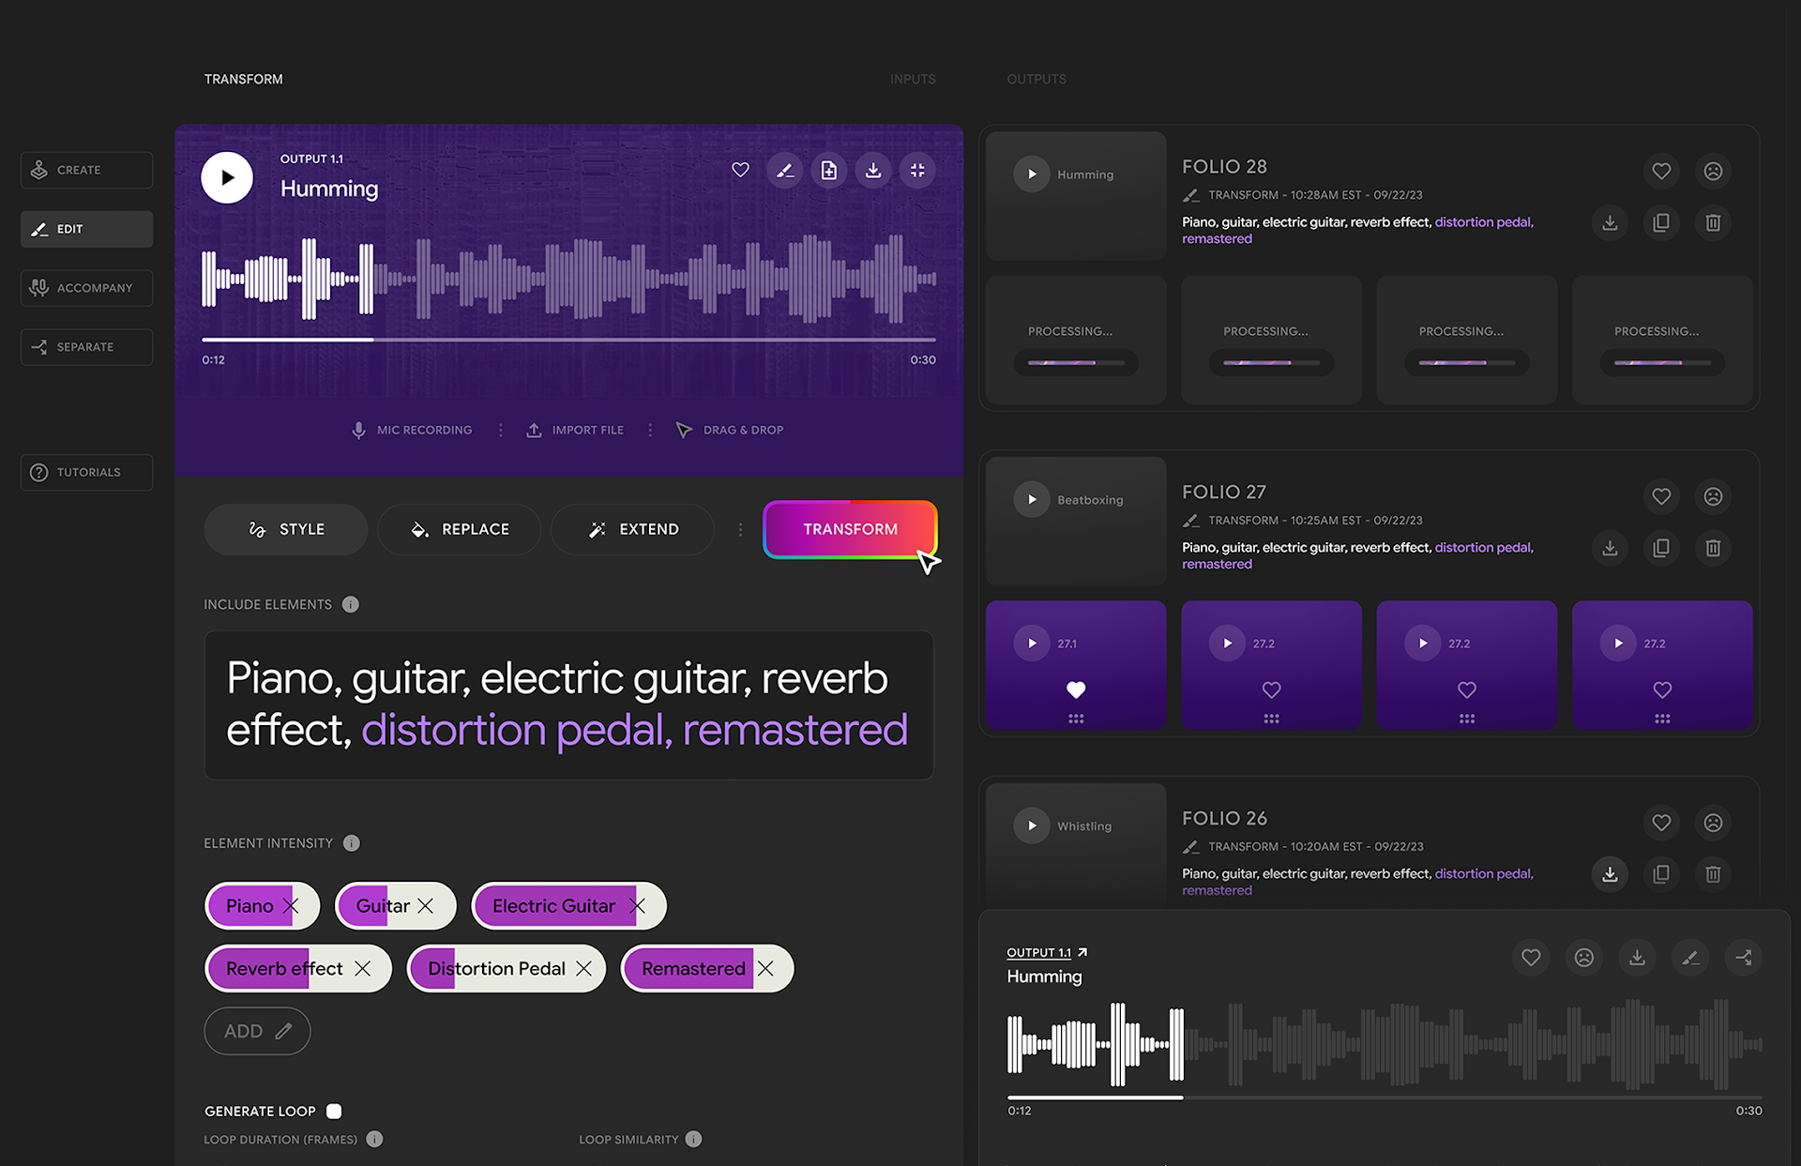Click the download icon on Folio 26
The height and width of the screenshot is (1166, 1801).
tap(1610, 874)
